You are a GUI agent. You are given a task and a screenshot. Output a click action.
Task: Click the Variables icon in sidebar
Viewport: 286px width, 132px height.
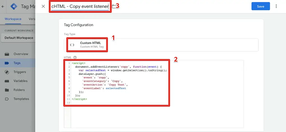7,81
